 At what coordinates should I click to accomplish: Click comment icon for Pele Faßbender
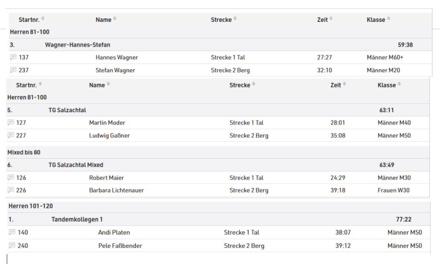click(12, 246)
